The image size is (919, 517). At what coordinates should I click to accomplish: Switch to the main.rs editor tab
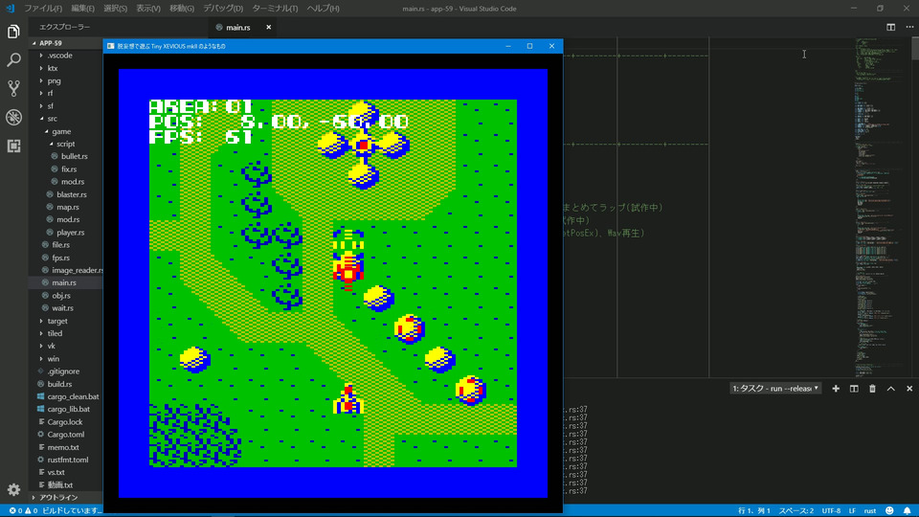click(238, 27)
